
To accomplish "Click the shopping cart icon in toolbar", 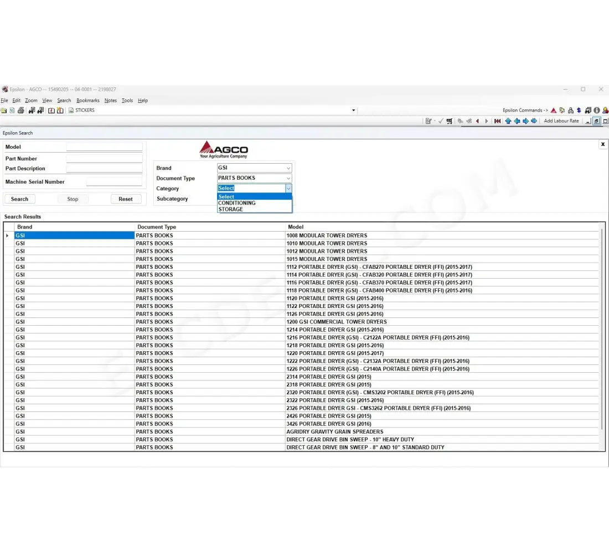I will (449, 121).
